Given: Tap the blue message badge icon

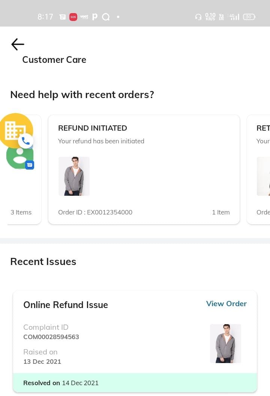Looking at the screenshot, I should pos(30,165).
